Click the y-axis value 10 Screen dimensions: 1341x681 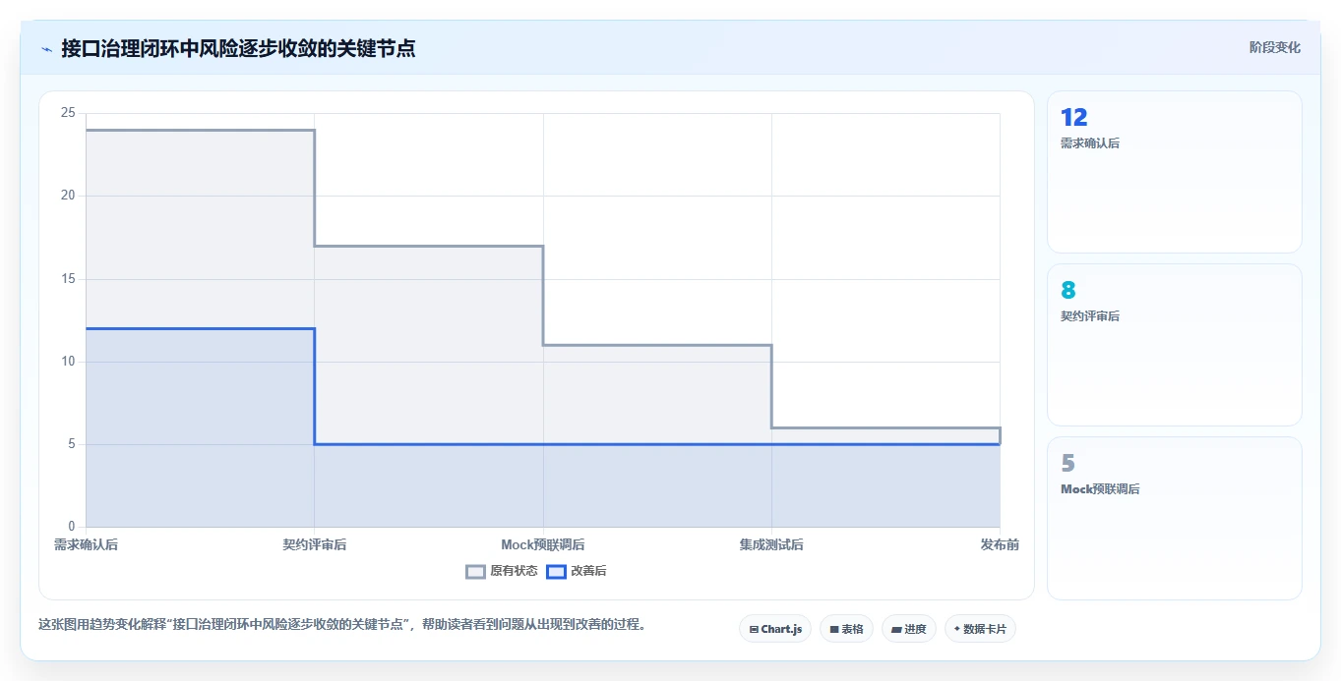[68, 362]
